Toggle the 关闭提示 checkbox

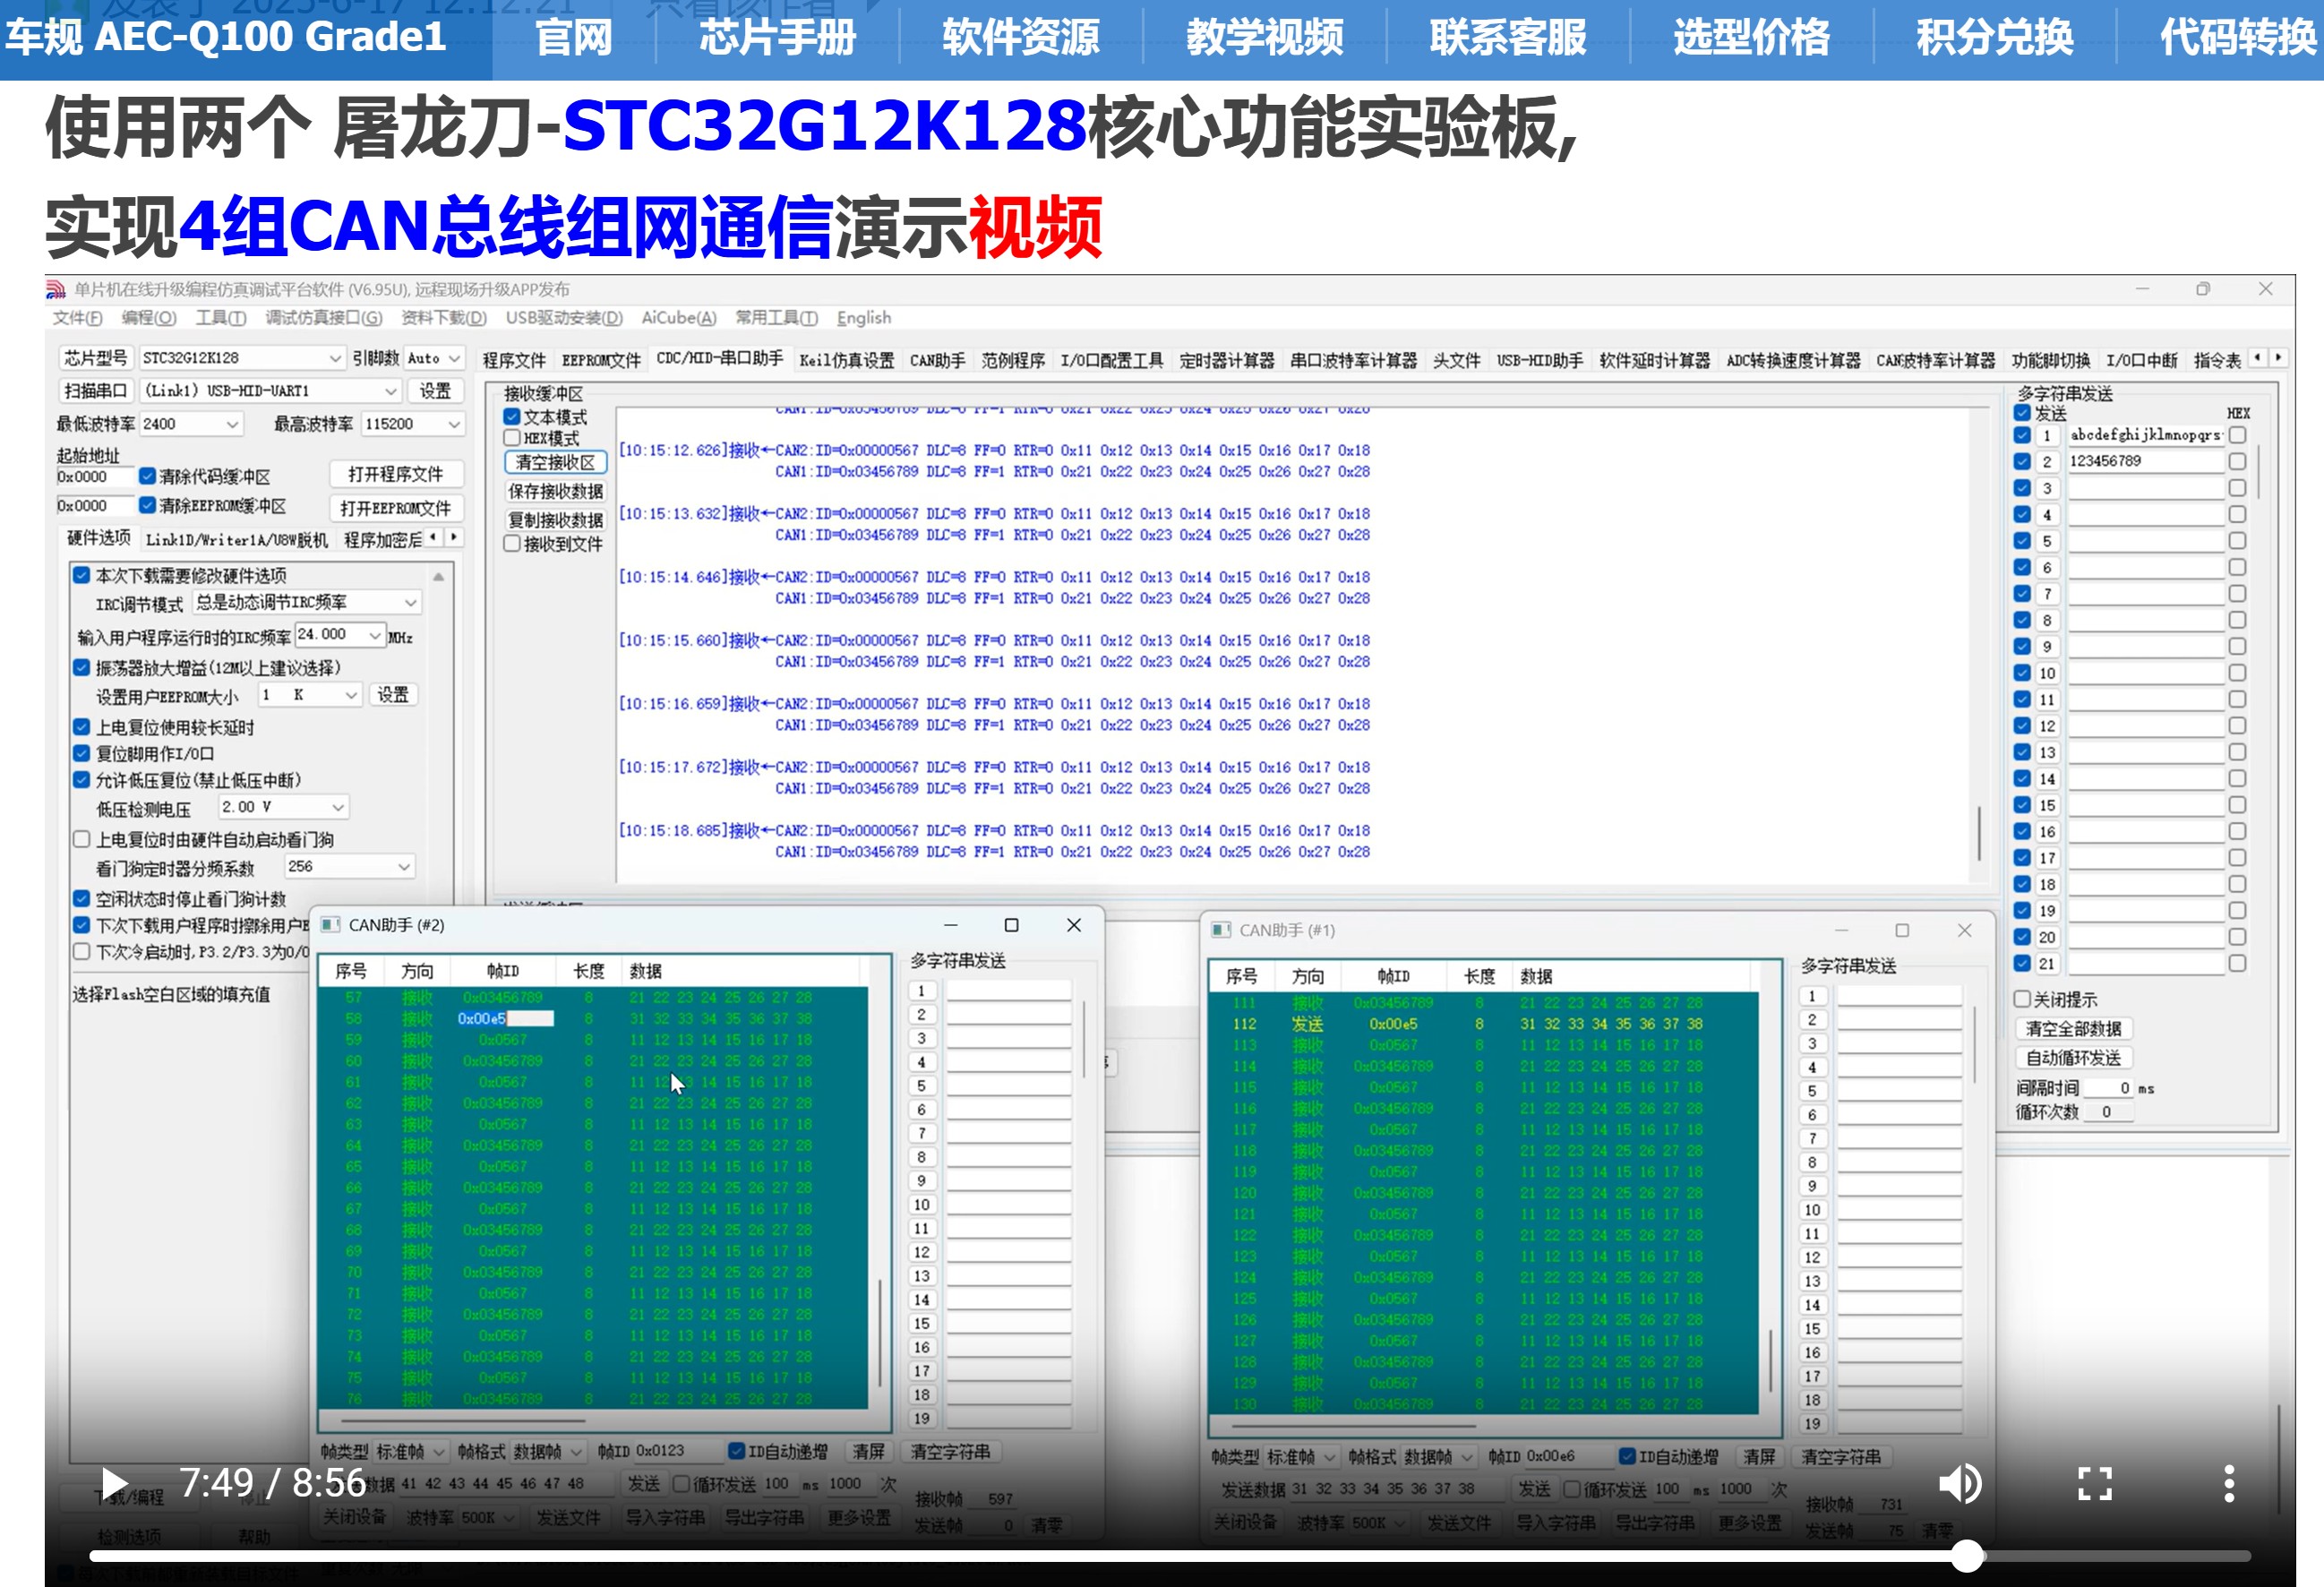click(2022, 999)
